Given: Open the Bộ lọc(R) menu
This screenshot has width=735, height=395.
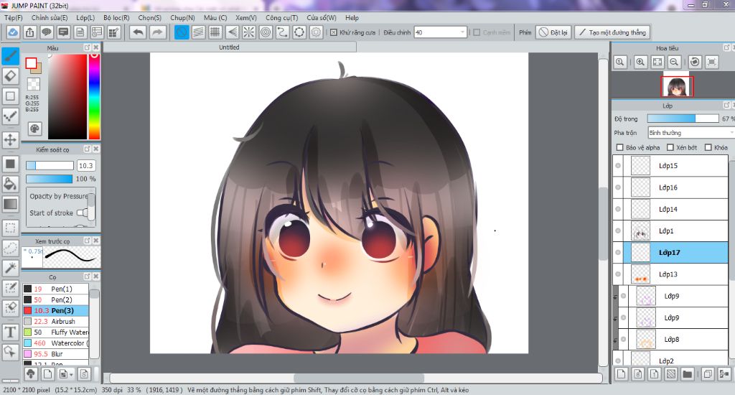Looking at the screenshot, I should click(x=116, y=18).
